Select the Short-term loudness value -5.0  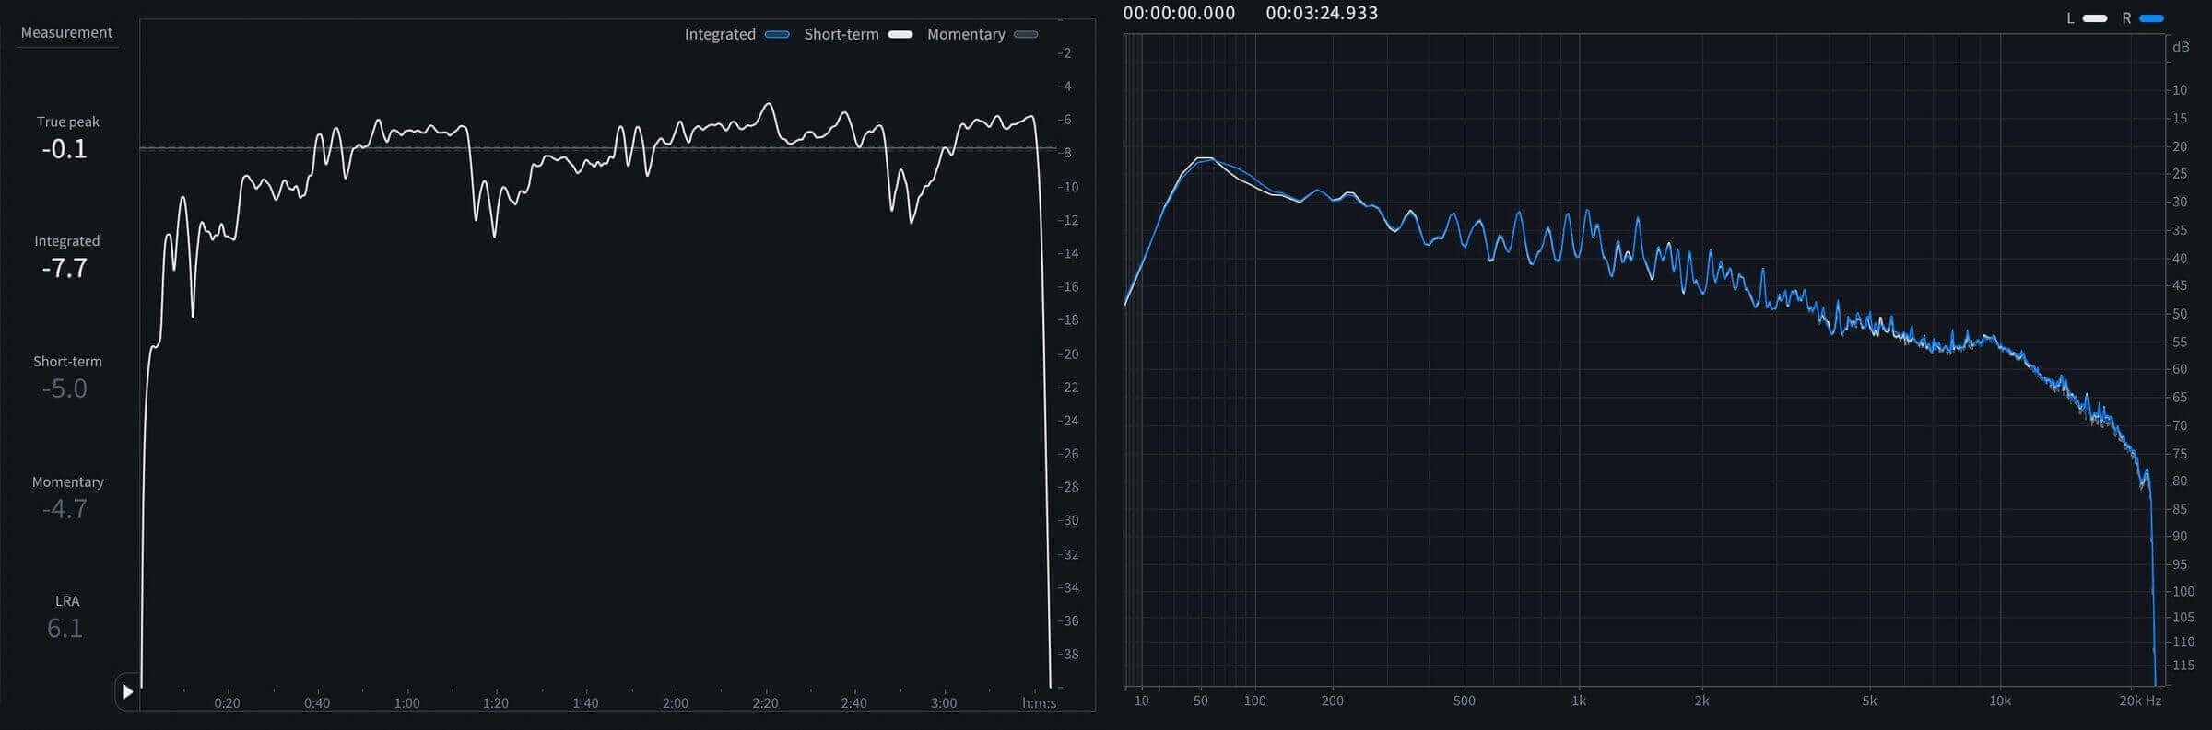tap(65, 389)
